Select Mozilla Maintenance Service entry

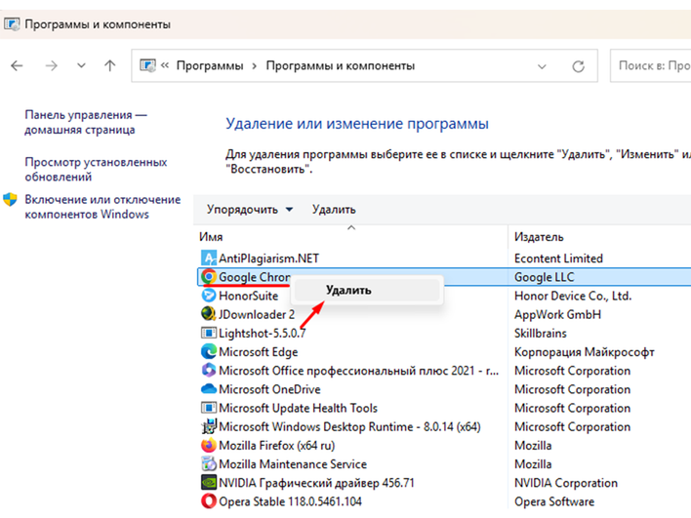[x=293, y=464]
